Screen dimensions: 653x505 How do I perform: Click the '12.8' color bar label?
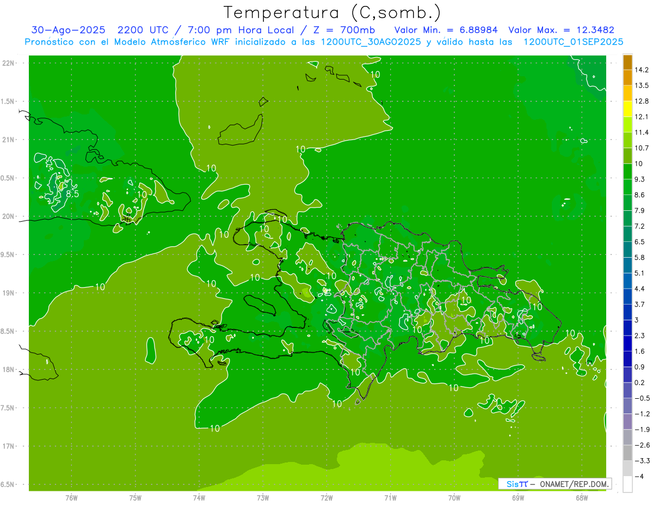(642, 101)
